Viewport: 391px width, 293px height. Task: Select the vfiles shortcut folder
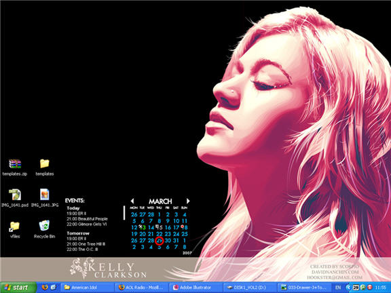[15, 227]
